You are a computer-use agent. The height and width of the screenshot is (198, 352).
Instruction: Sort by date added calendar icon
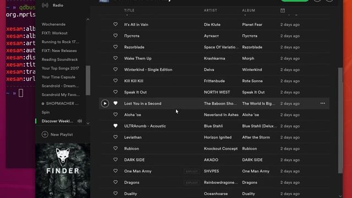[x=283, y=10]
